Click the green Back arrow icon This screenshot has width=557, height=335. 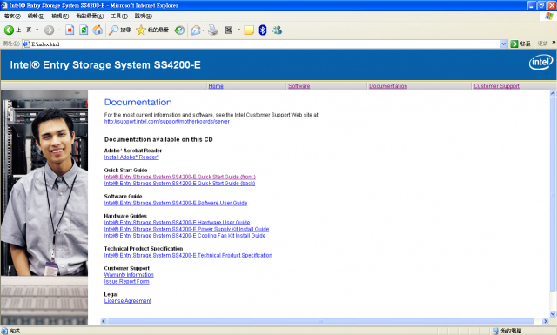click(9, 30)
